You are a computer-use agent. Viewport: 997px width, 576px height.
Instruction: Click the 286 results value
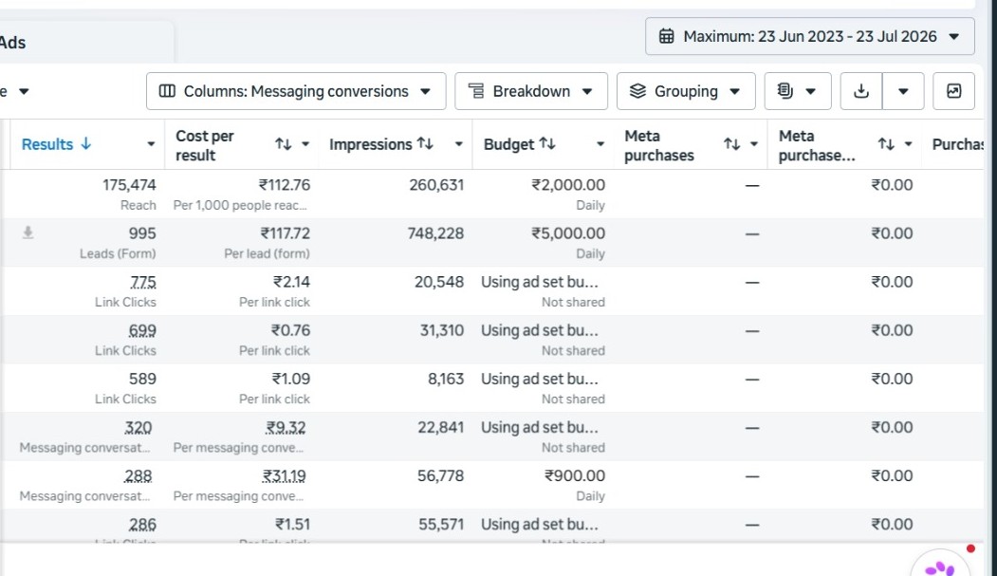coord(142,525)
